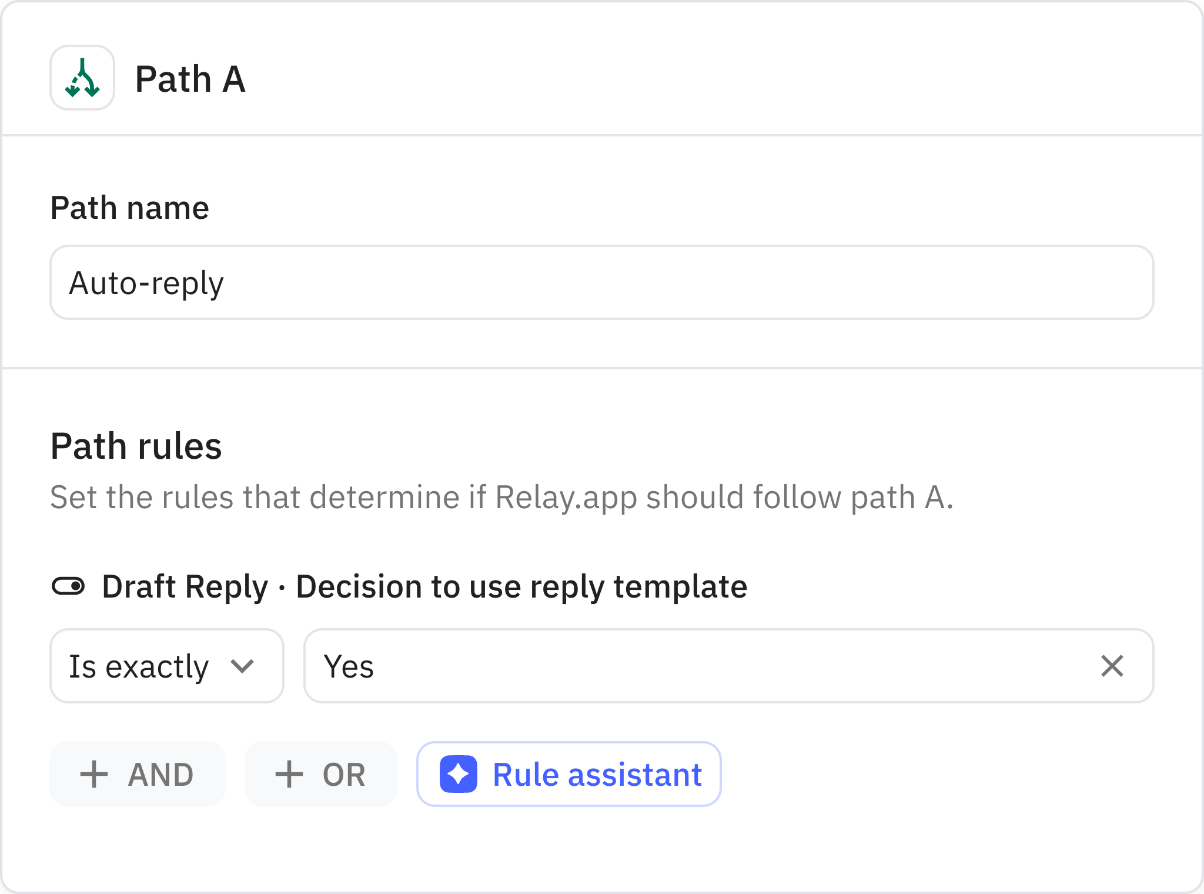Screen dimensions: 1204x894
Task: Click the Path name label
Action: tap(129, 208)
